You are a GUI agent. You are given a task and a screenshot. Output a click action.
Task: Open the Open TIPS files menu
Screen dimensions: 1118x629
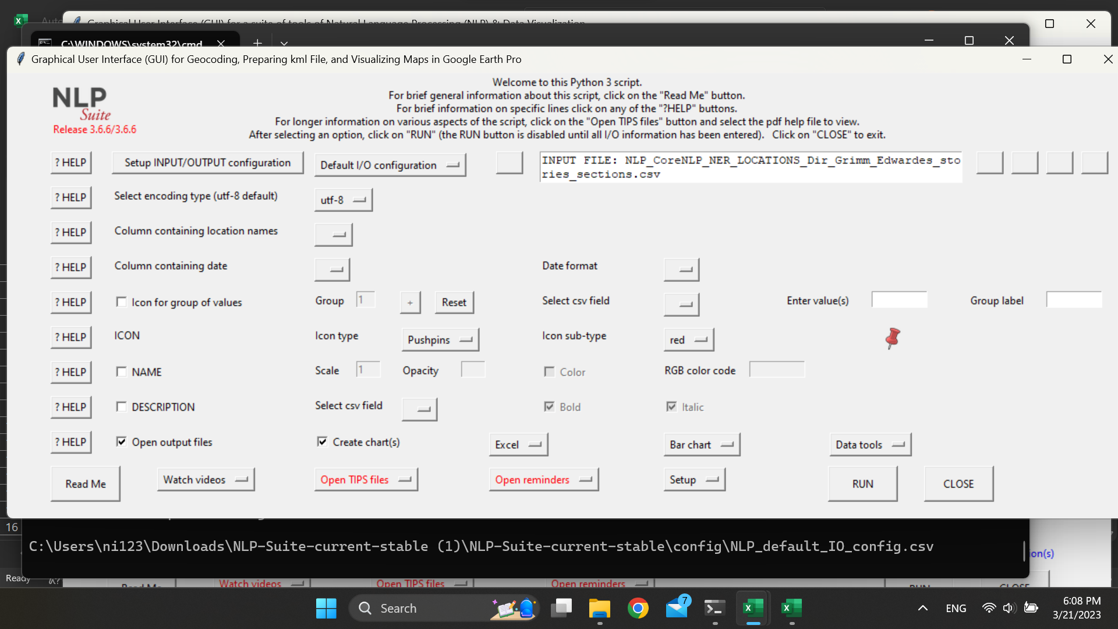pyautogui.click(x=366, y=479)
